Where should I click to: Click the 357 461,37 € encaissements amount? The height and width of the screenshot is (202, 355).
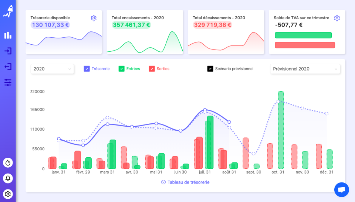[131, 25]
